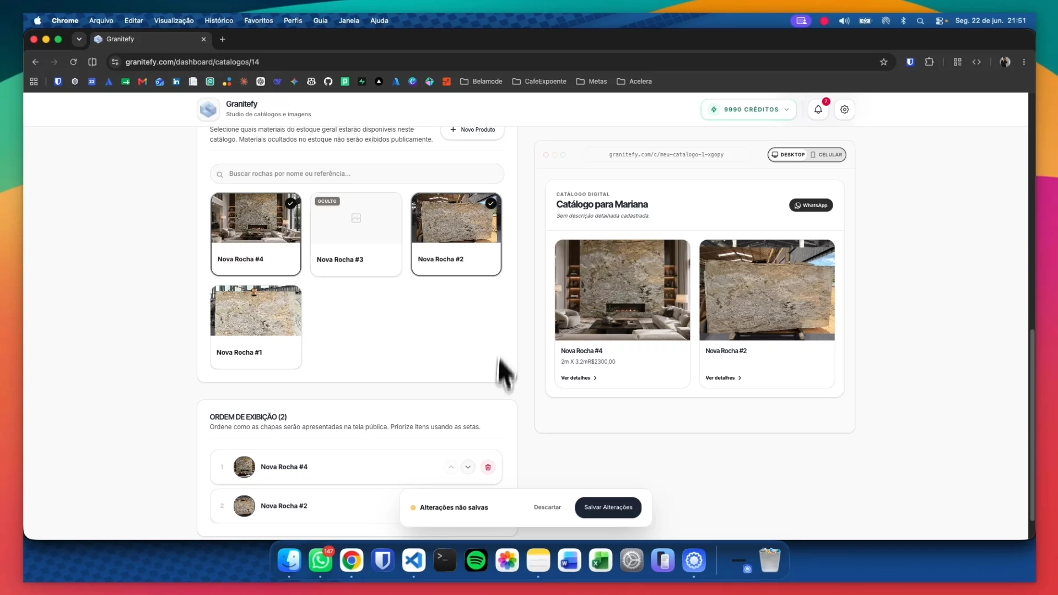
Task: Open the Outlook bookmark
Action: click(x=159, y=82)
